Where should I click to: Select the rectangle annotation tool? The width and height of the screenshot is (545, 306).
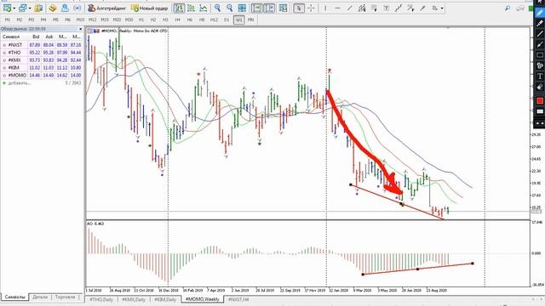tap(540, 55)
